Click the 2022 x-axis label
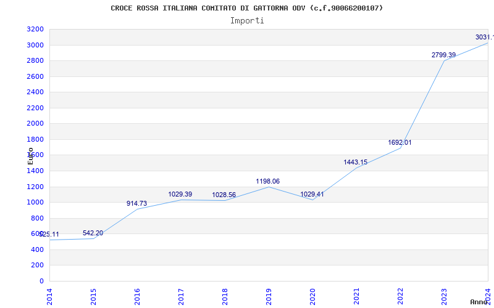This screenshot has height=308, width=494. [400, 297]
